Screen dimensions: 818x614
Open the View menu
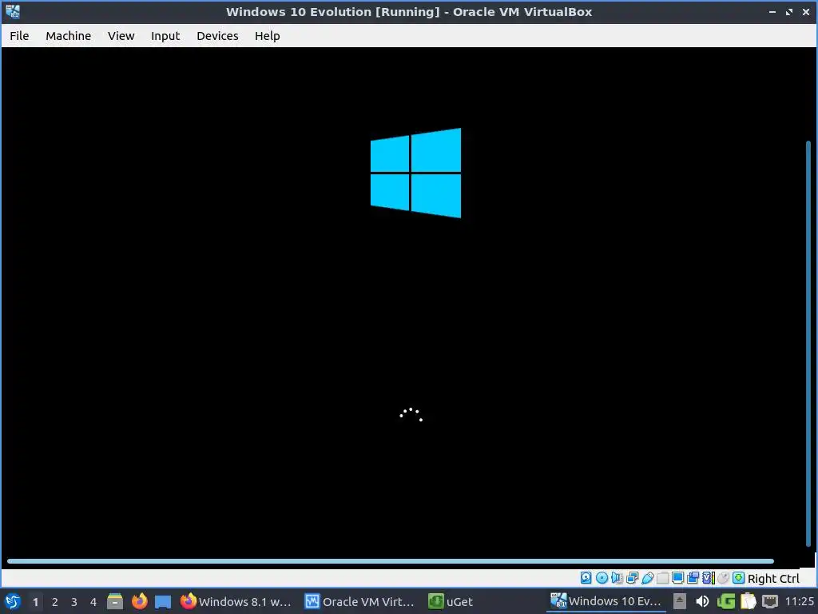point(121,35)
